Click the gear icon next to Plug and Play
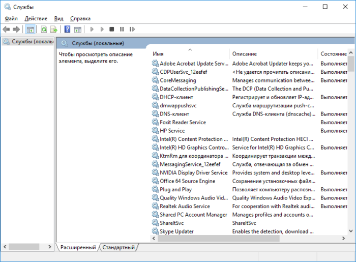The image size is (356, 262). 155,189
